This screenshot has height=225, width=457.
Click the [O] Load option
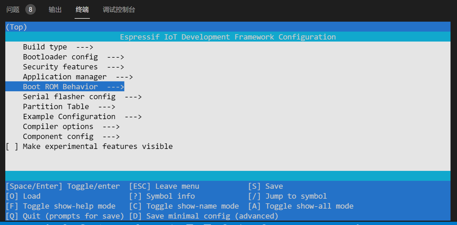point(23,196)
